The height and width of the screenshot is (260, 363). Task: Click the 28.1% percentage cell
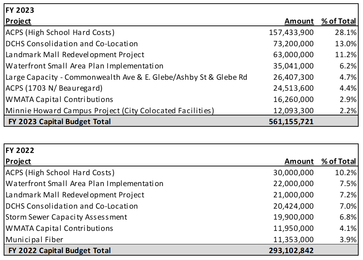coord(345,32)
